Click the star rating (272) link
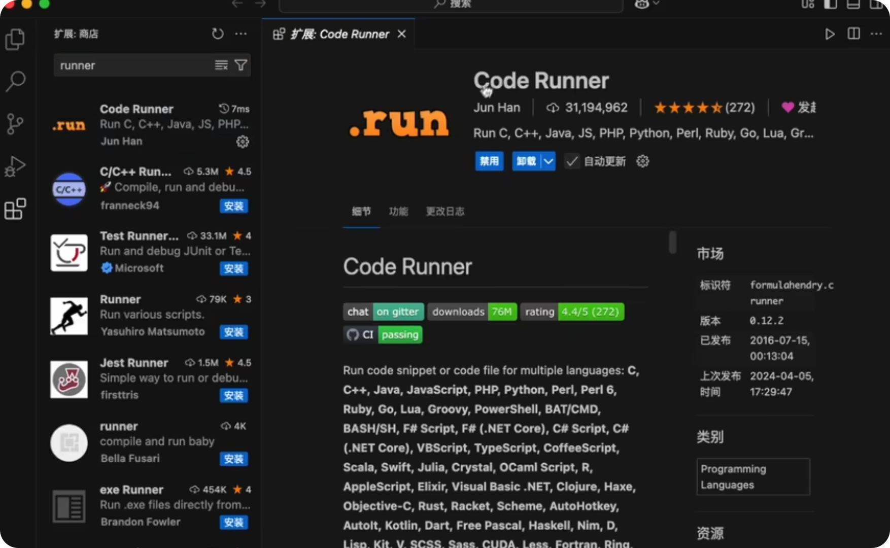 click(x=704, y=108)
